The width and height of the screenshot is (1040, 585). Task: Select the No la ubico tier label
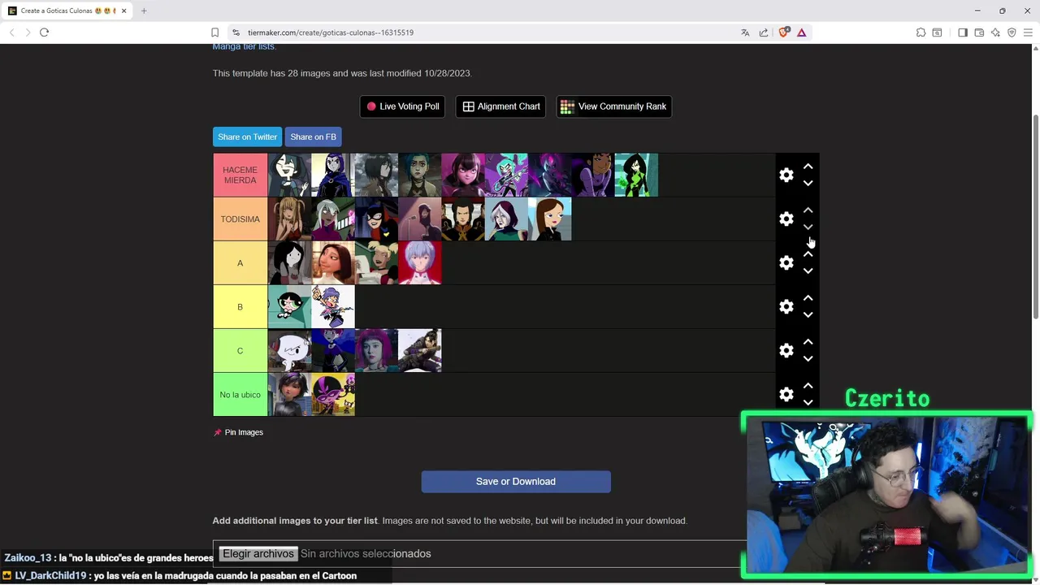(240, 394)
